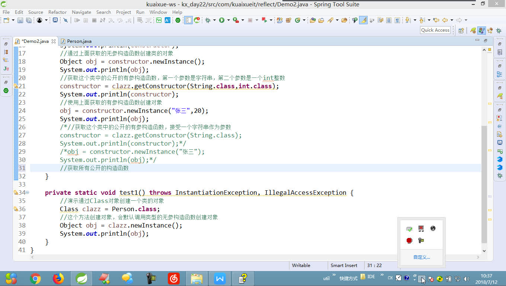Open the Window menu

158,12
